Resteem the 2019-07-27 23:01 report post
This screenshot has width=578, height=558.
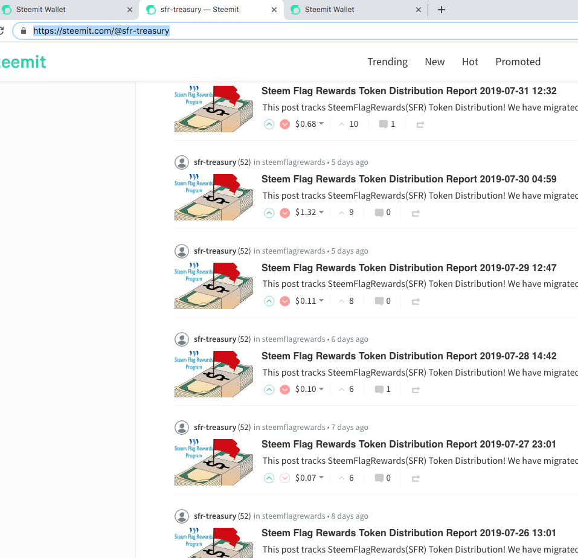point(416,478)
